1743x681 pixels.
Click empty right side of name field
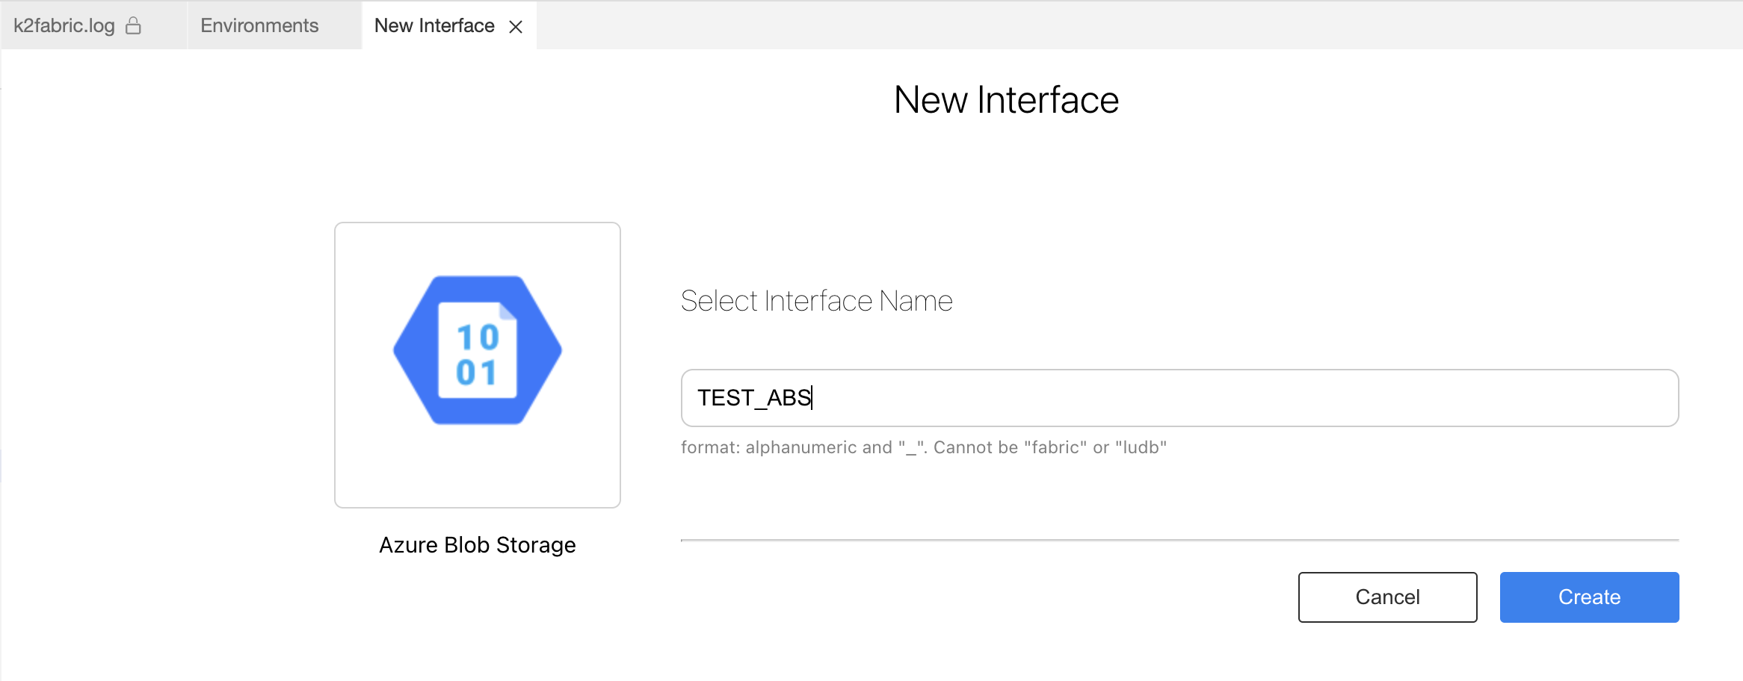1420,398
